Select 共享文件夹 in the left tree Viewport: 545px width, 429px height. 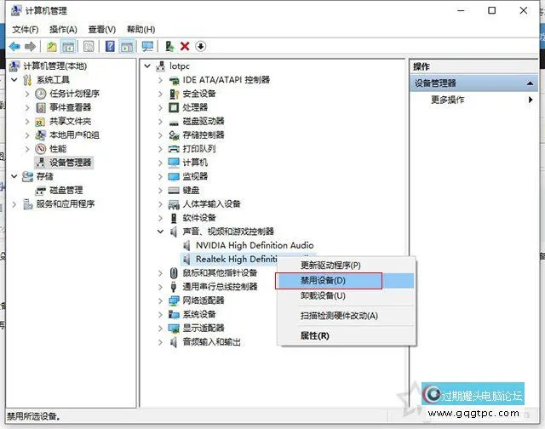point(70,121)
